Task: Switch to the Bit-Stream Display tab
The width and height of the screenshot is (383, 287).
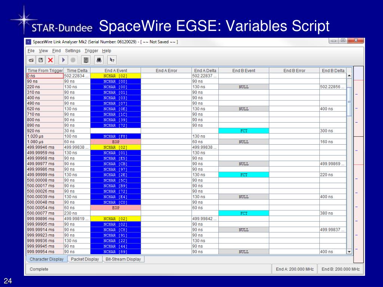Action: click(123, 259)
